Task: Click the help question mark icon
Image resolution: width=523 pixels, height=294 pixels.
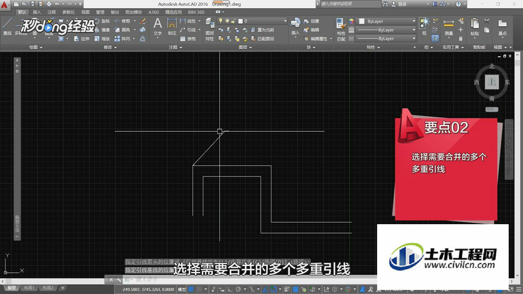Action: coord(458,4)
